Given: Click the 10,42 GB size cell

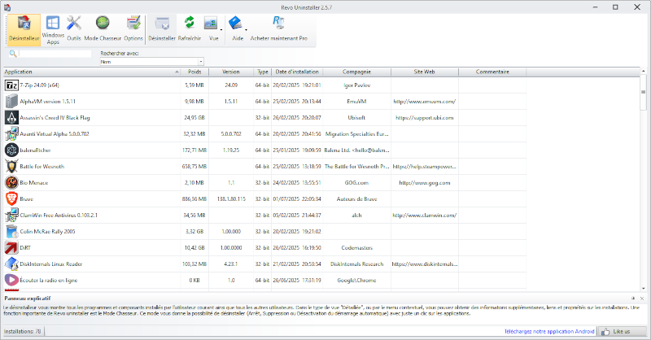Looking at the screenshot, I should pyautogui.click(x=194, y=248).
